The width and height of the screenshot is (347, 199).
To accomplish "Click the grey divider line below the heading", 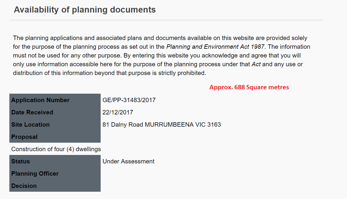I will (166, 20).
